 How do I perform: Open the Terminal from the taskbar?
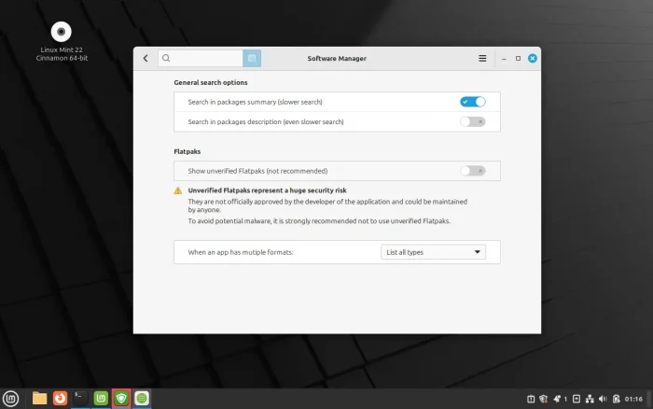[x=80, y=398]
